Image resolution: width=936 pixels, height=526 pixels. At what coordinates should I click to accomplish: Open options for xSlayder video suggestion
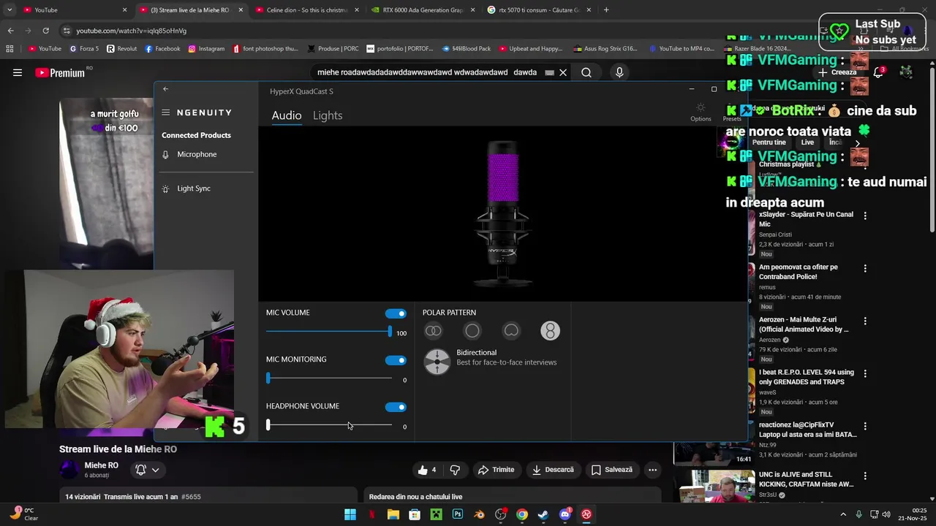click(x=865, y=216)
